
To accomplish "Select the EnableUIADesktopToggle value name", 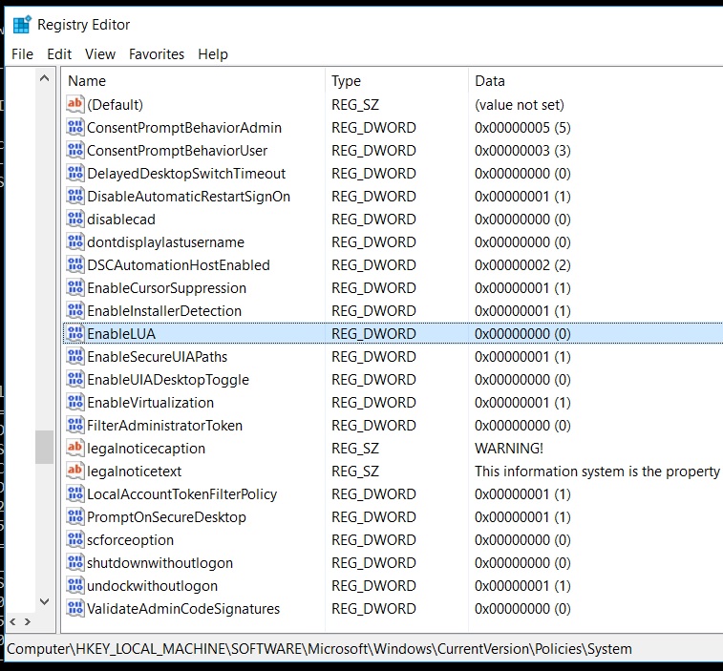I will click(x=168, y=380).
